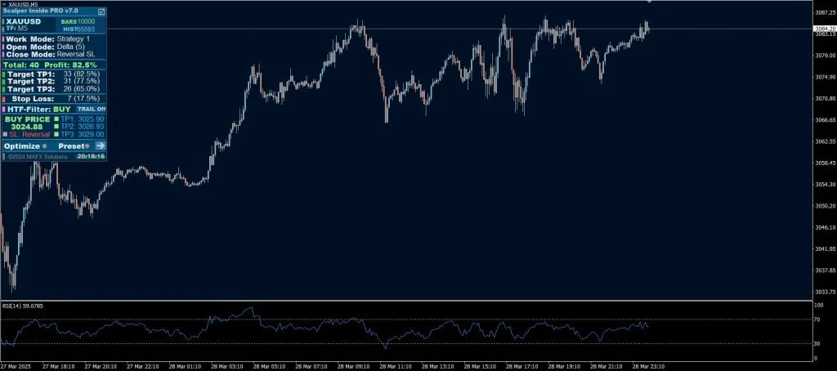The height and width of the screenshot is (371, 837).
Task: Click the 20:18:16 clock in panel
Action: point(91,156)
